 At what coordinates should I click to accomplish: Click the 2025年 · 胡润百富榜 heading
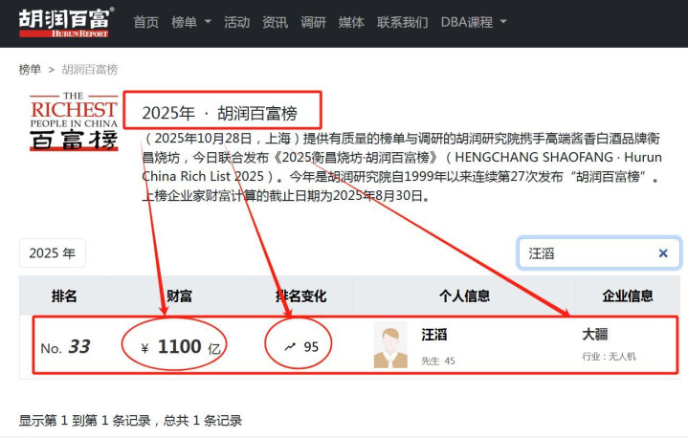click(x=220, y=113)
